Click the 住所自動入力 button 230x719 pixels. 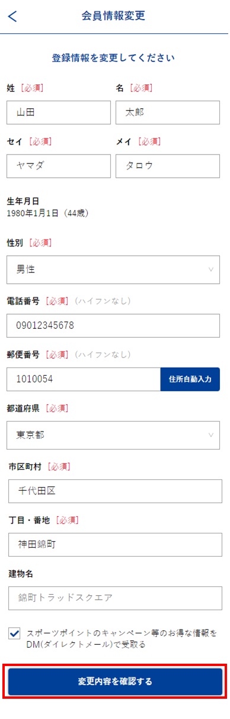coord(190,379)
